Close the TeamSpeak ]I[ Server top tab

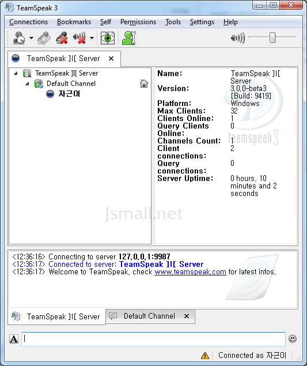(111, 59)
